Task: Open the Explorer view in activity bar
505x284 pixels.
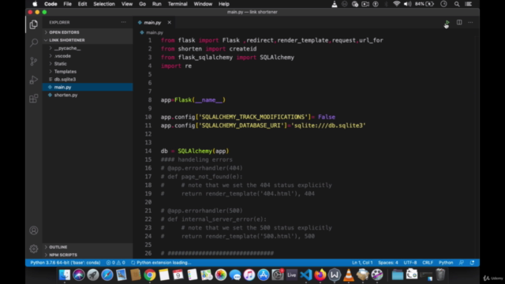Action: pos(33,24)
